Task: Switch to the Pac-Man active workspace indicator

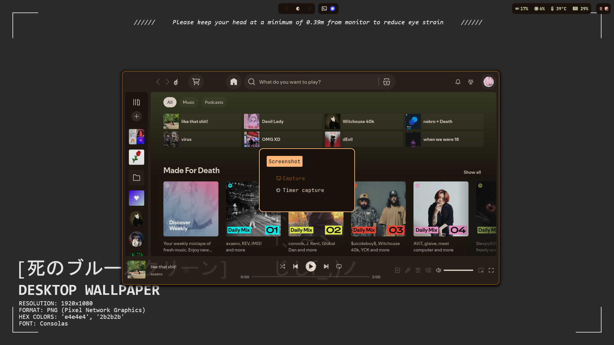Action: pyautogui.click(x=298, y=9)
